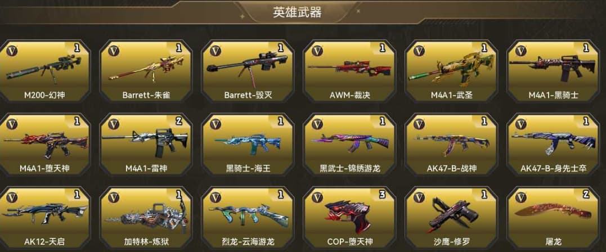Choose the 屠龙 knife icon
The image size is (606, 252).
point(553,213)
